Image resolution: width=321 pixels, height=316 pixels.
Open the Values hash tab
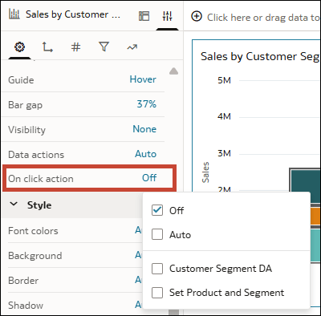(75, 47)
